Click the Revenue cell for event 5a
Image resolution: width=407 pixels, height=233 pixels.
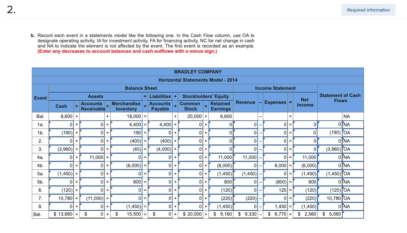(x=246, y=174)
